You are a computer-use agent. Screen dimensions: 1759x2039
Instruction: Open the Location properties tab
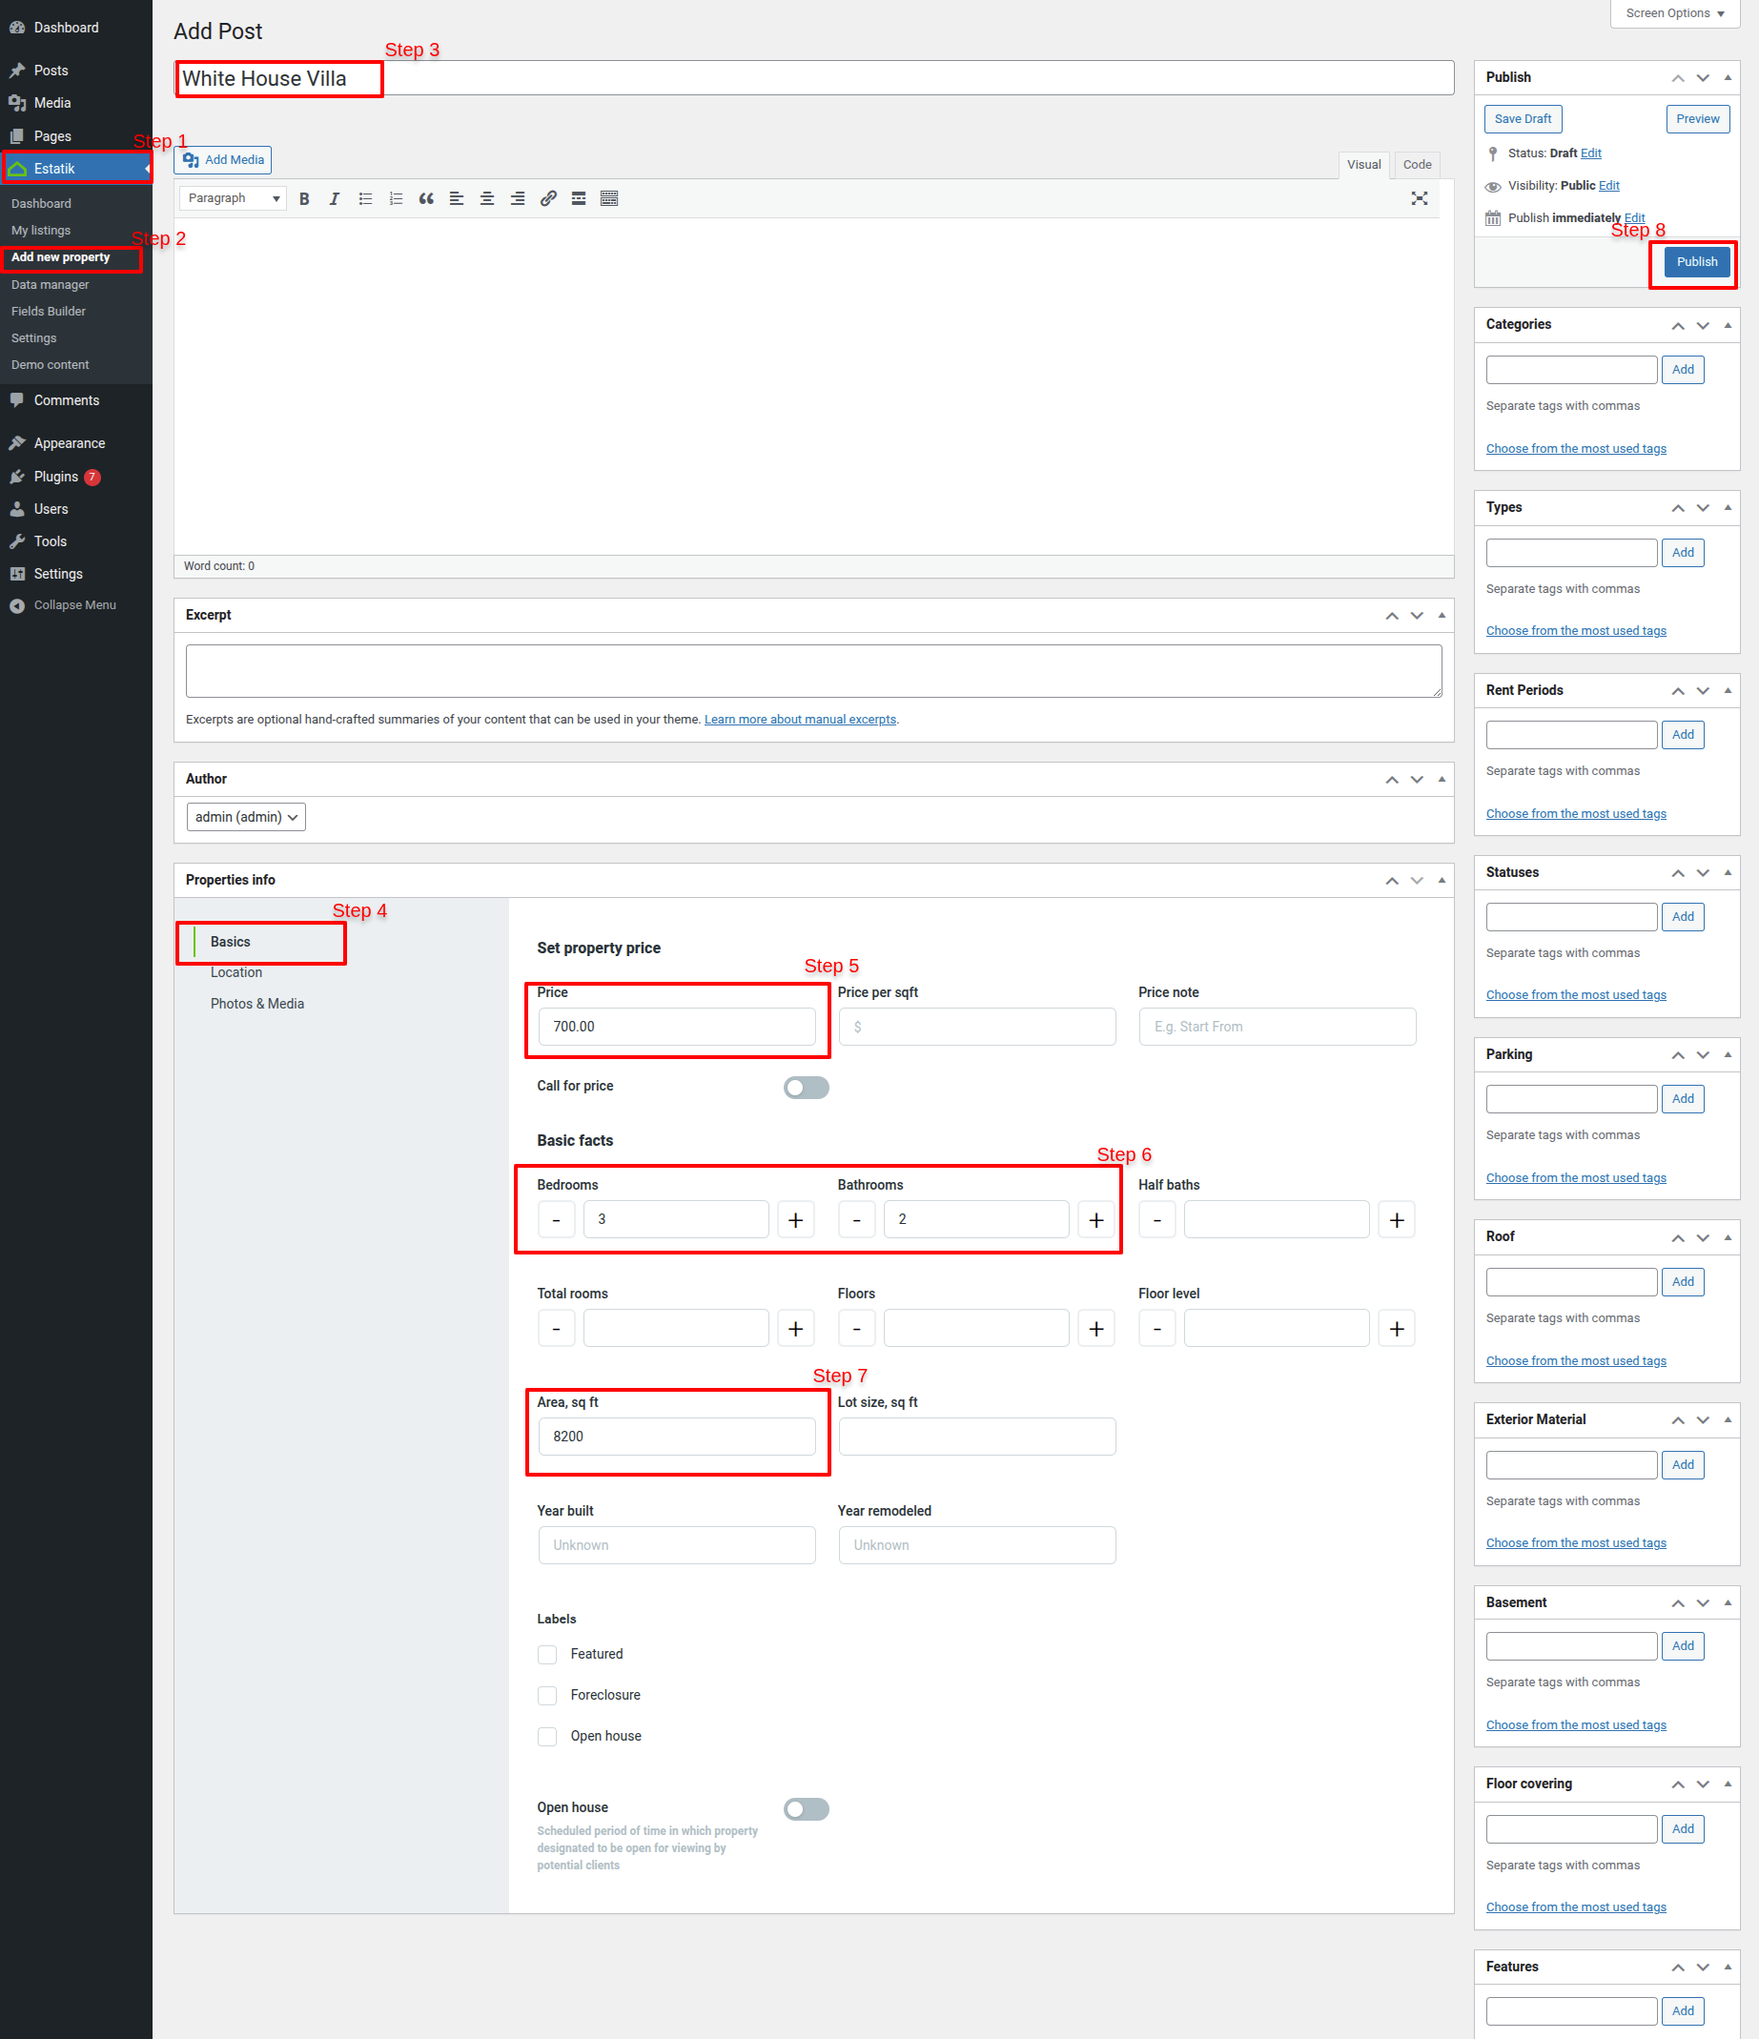click(236, 972)
